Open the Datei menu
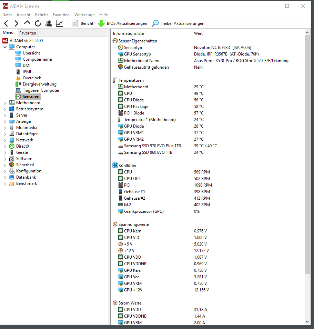This screenshot has width=314, height=329. pos(7,15)
